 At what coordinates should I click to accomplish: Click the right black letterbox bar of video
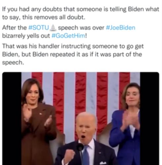point(150,118)
